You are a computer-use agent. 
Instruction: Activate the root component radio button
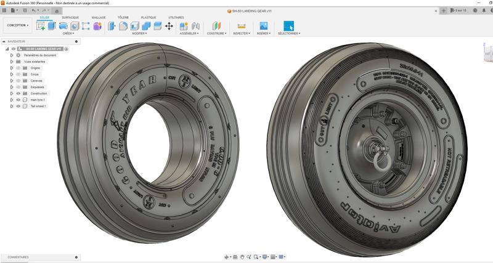67,49
